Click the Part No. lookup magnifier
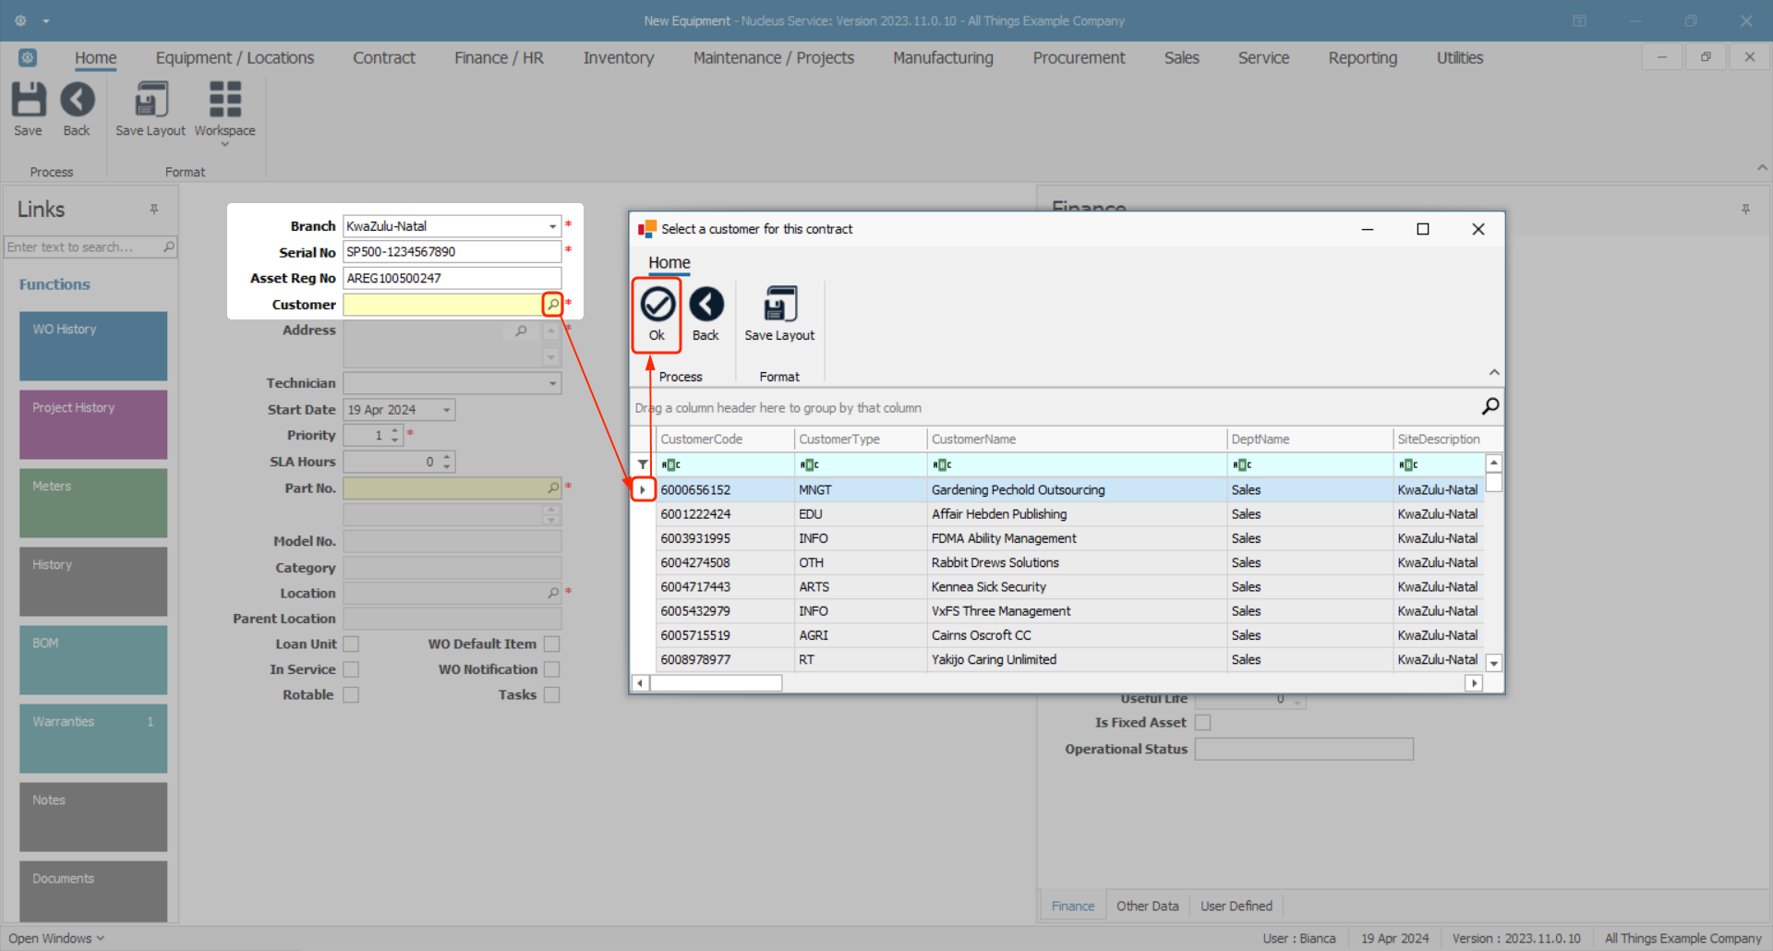The image size is (1773, 951). 553,488
